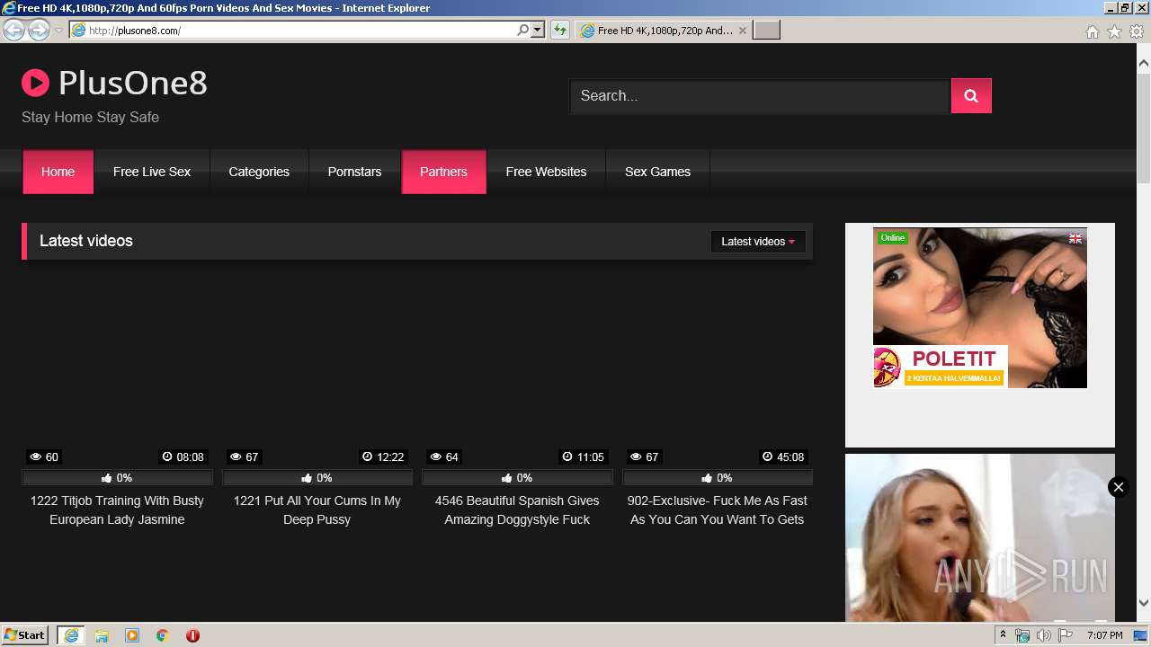
Task: Click the address bar URL field
Action: (301, 31)
